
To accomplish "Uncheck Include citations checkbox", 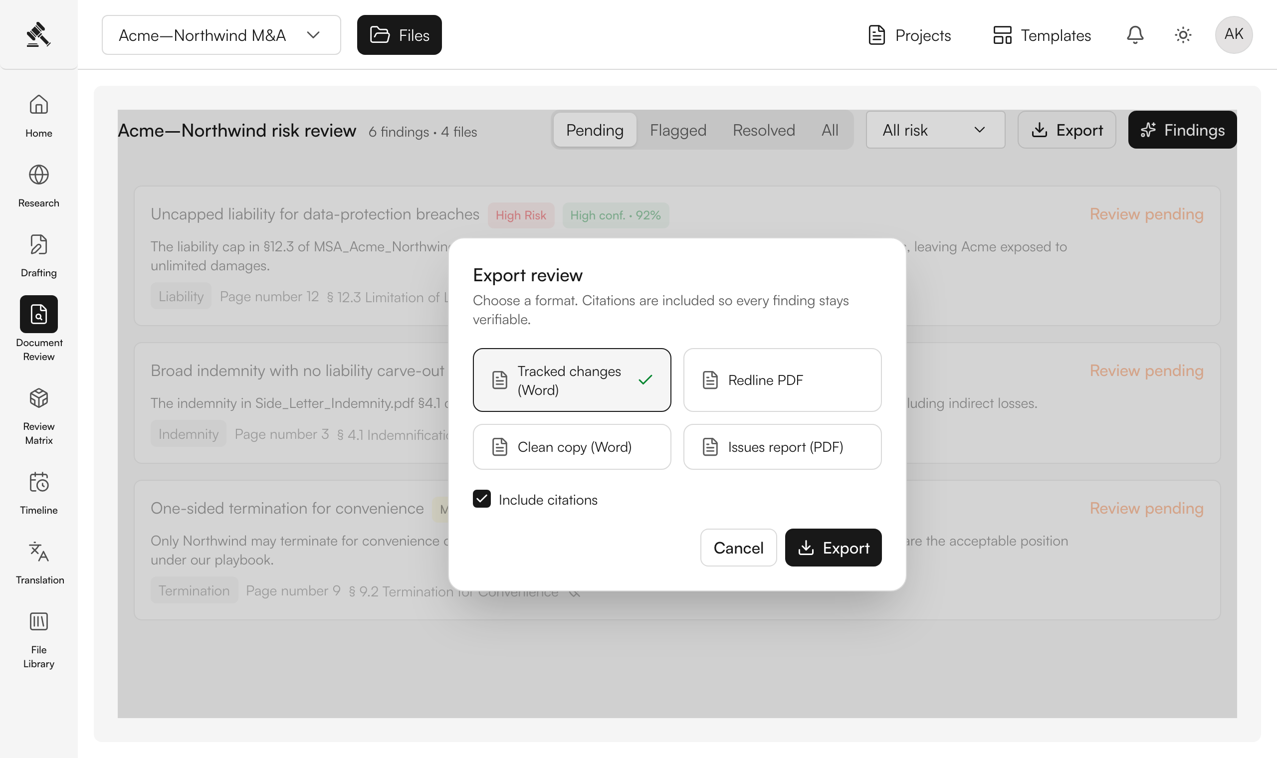I will point(482,499).
